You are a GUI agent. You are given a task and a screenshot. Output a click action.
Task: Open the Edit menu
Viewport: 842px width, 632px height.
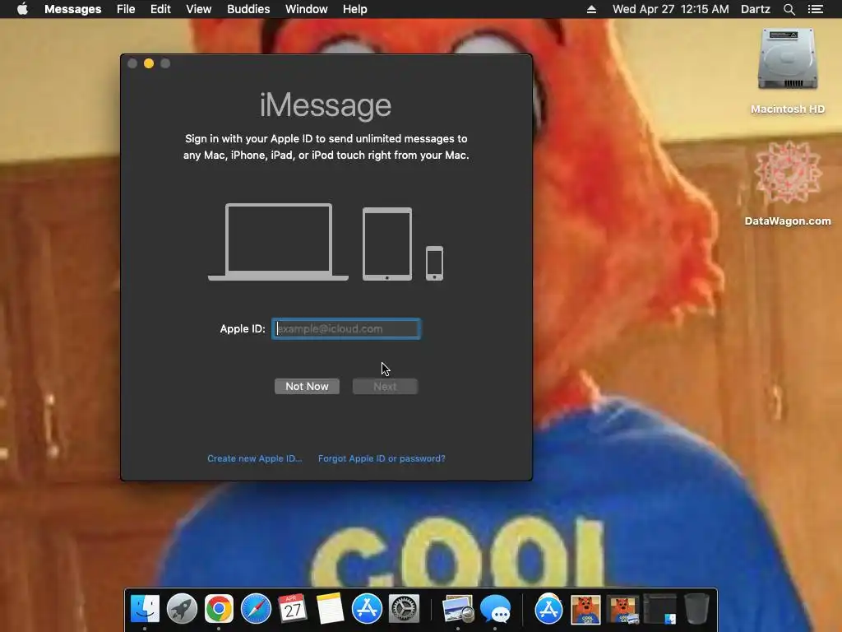pos(160,9)
